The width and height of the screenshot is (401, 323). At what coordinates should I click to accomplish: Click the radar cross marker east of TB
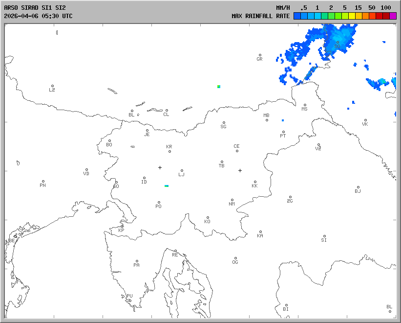(x=240, y=170)
